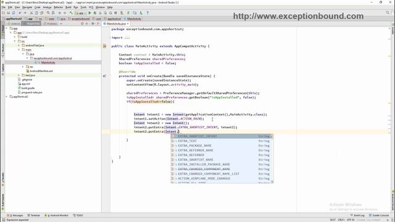
Task: Click the Cut scissors icon
Action: click(31, 13)
